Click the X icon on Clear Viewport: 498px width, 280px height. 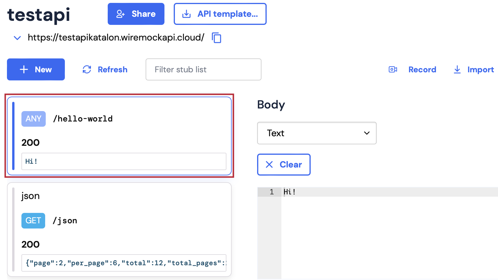(269, 165)
